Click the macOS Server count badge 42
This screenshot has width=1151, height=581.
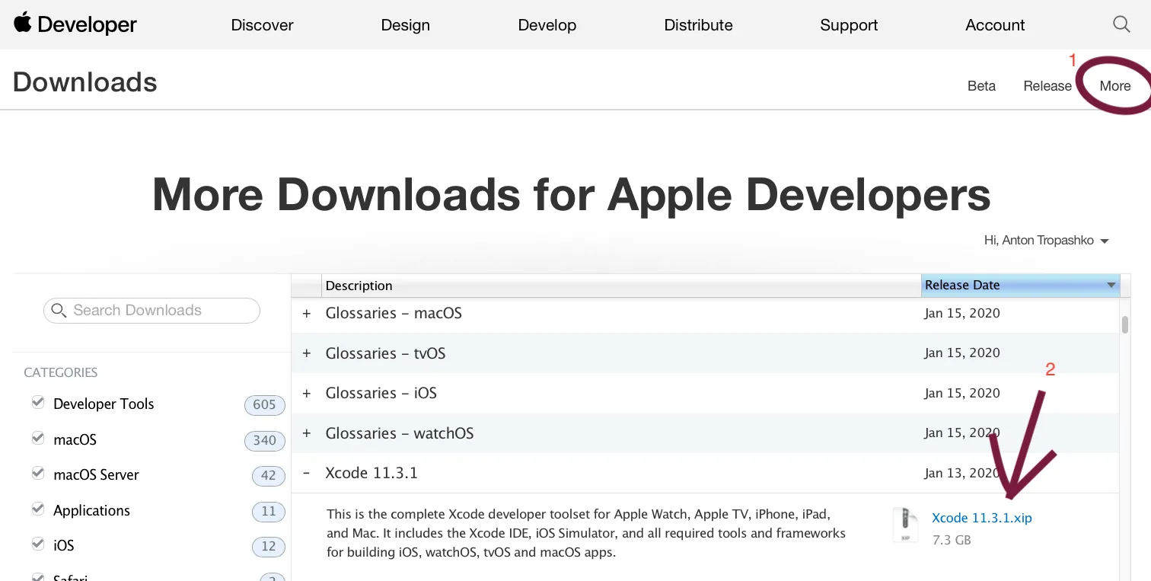268,476
